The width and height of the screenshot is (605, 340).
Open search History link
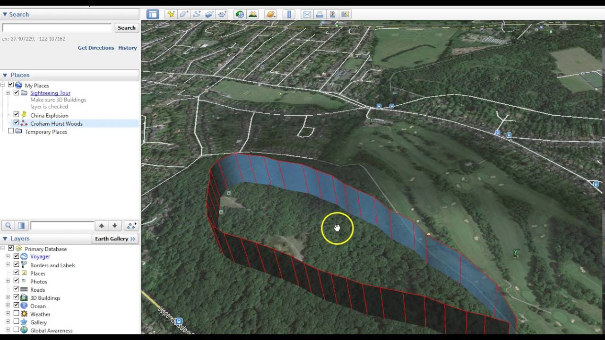coord(128,48)
